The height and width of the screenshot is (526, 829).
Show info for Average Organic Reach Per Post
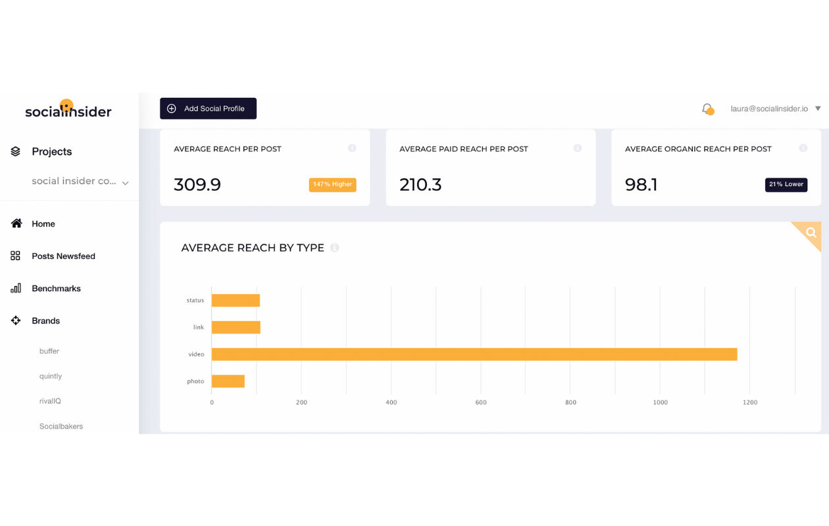coord(803,148)
